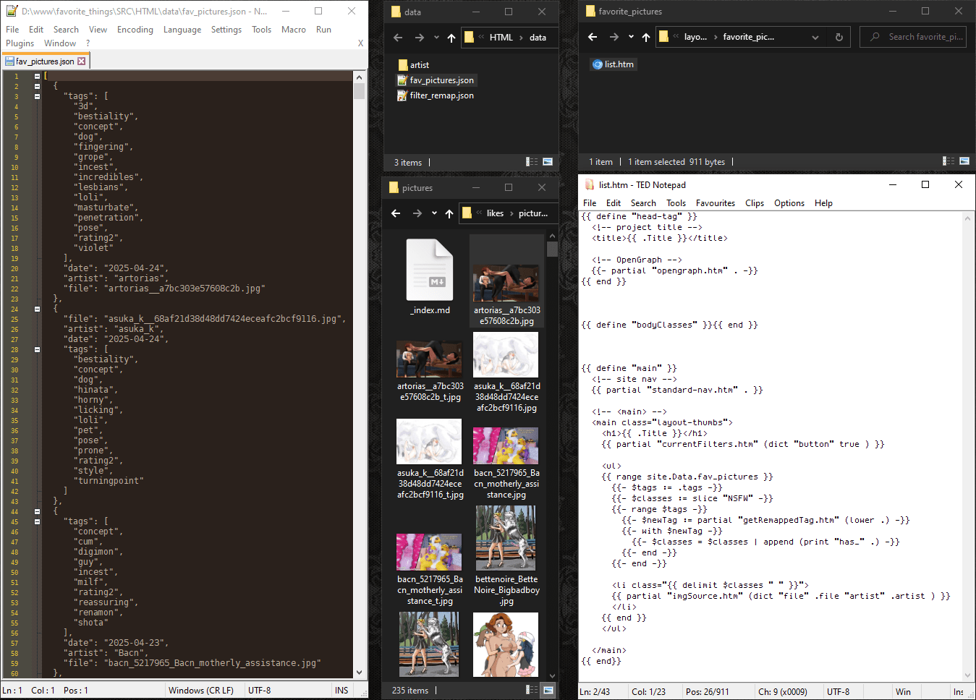The width and height of the screenshot is (976, 700).
Task: Open the Favourites menu in TED Notepad
Action: (x=715, y=203)
